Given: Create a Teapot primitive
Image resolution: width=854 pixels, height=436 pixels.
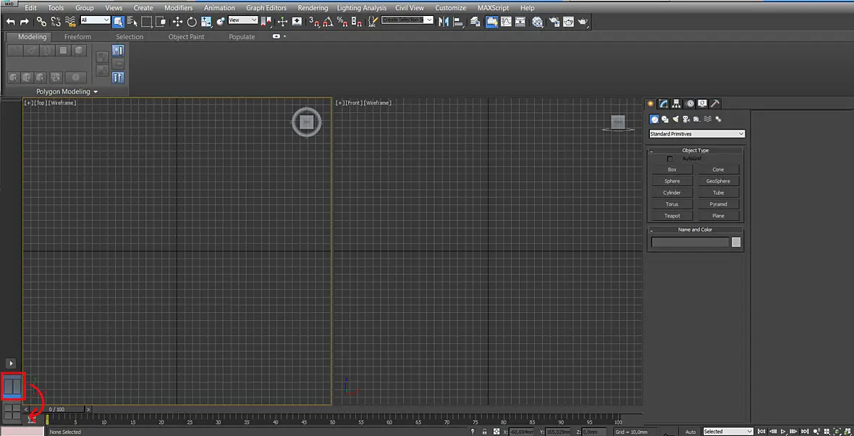Looking at the screenshot, I should (672, 216).
